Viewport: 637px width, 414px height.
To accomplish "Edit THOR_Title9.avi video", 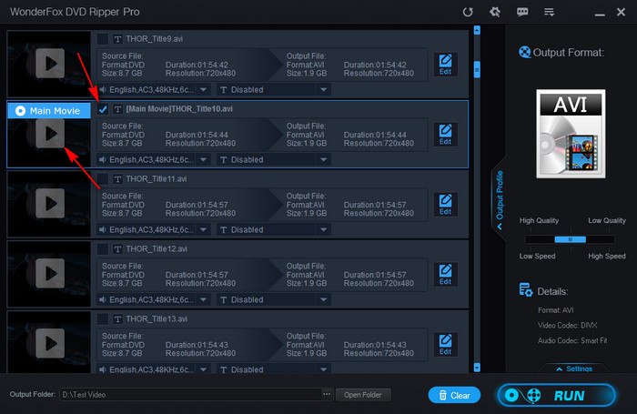I will click(x=445, y=65).
